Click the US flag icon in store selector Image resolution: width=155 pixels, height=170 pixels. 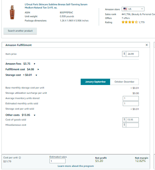click(125, 9)
